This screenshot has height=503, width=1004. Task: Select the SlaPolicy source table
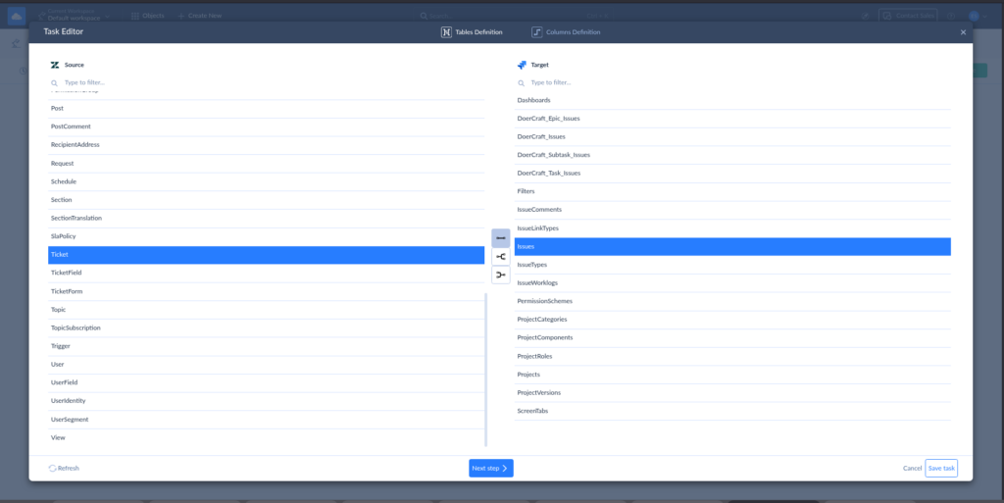267,236
